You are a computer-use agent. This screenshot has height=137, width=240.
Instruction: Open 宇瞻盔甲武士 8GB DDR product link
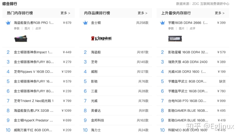[x=187, y=81]
